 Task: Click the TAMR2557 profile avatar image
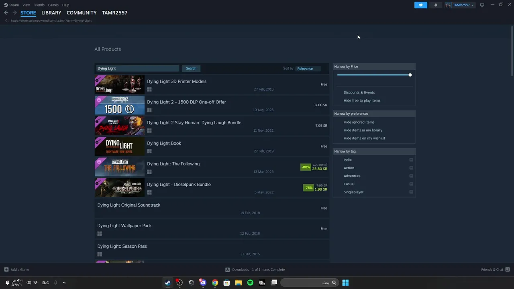point(448,5)
